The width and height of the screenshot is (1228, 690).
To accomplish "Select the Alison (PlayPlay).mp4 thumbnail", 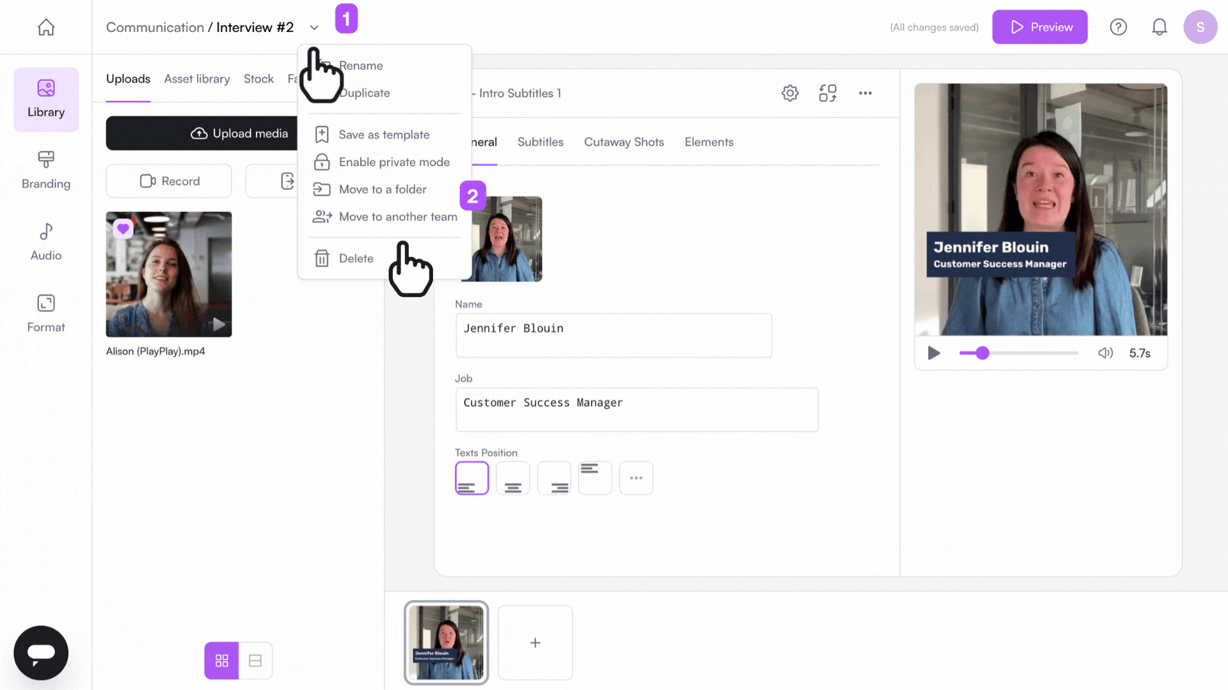I will 169,274.
